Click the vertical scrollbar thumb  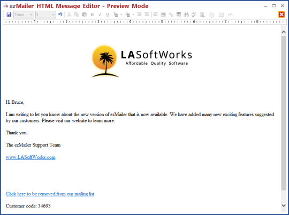[x=284, y=113]
